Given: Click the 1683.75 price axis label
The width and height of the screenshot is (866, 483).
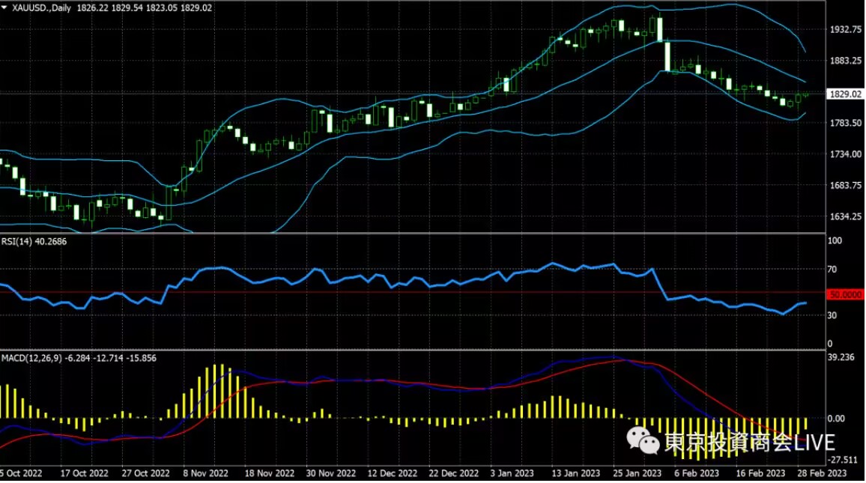Looking at the screenshot, I should (846, 186).
